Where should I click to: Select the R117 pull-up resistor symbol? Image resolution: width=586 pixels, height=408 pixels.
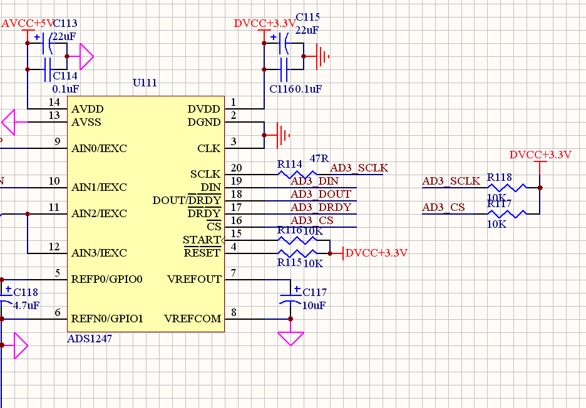(507, 214)
